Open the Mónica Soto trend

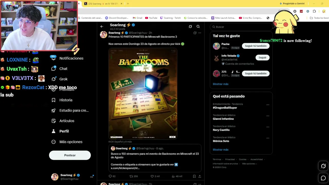pyautogui.click(x=221, y=141)
